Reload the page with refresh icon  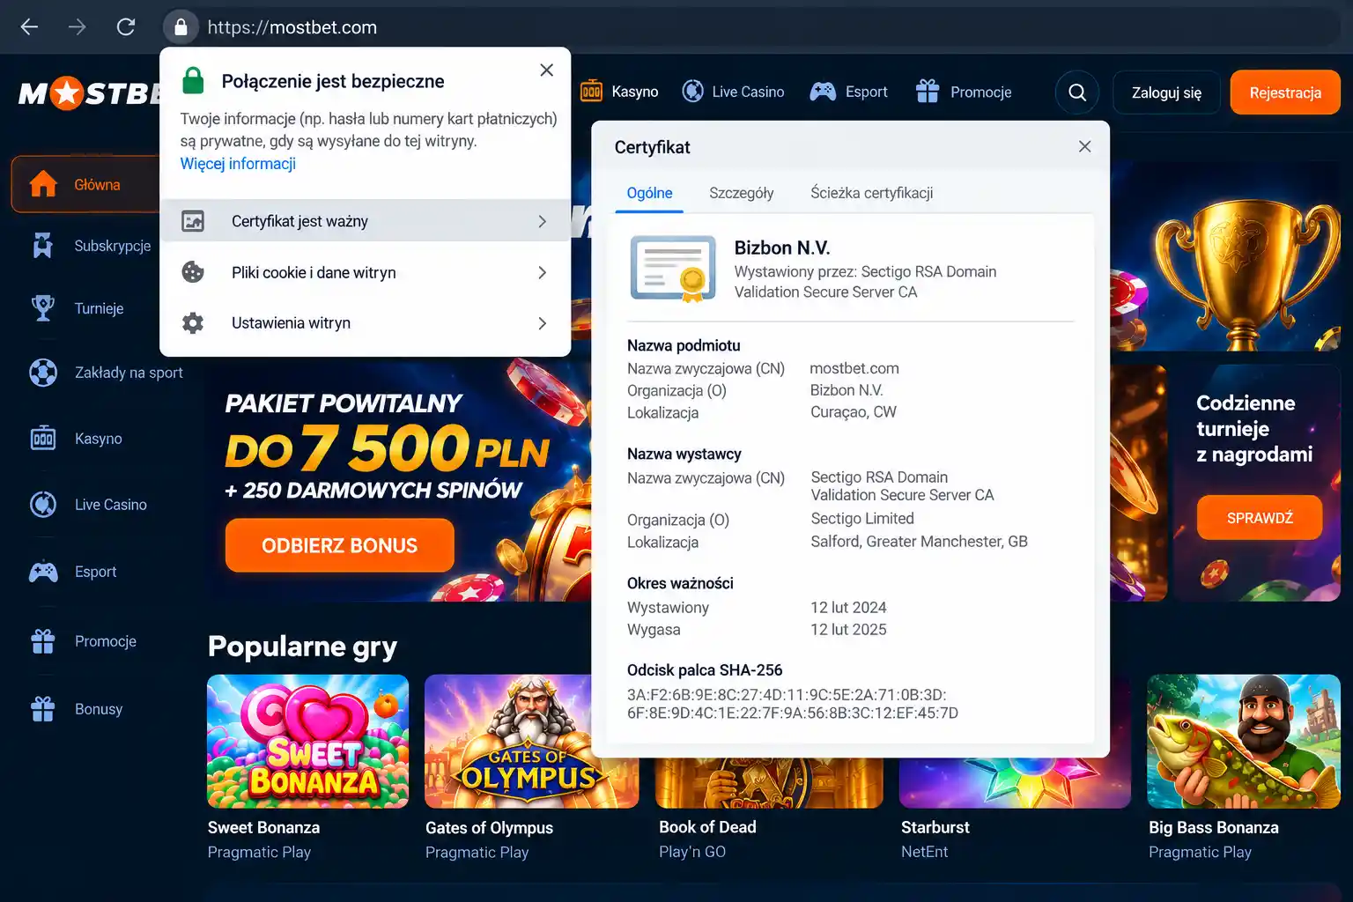tap(126, 27)
